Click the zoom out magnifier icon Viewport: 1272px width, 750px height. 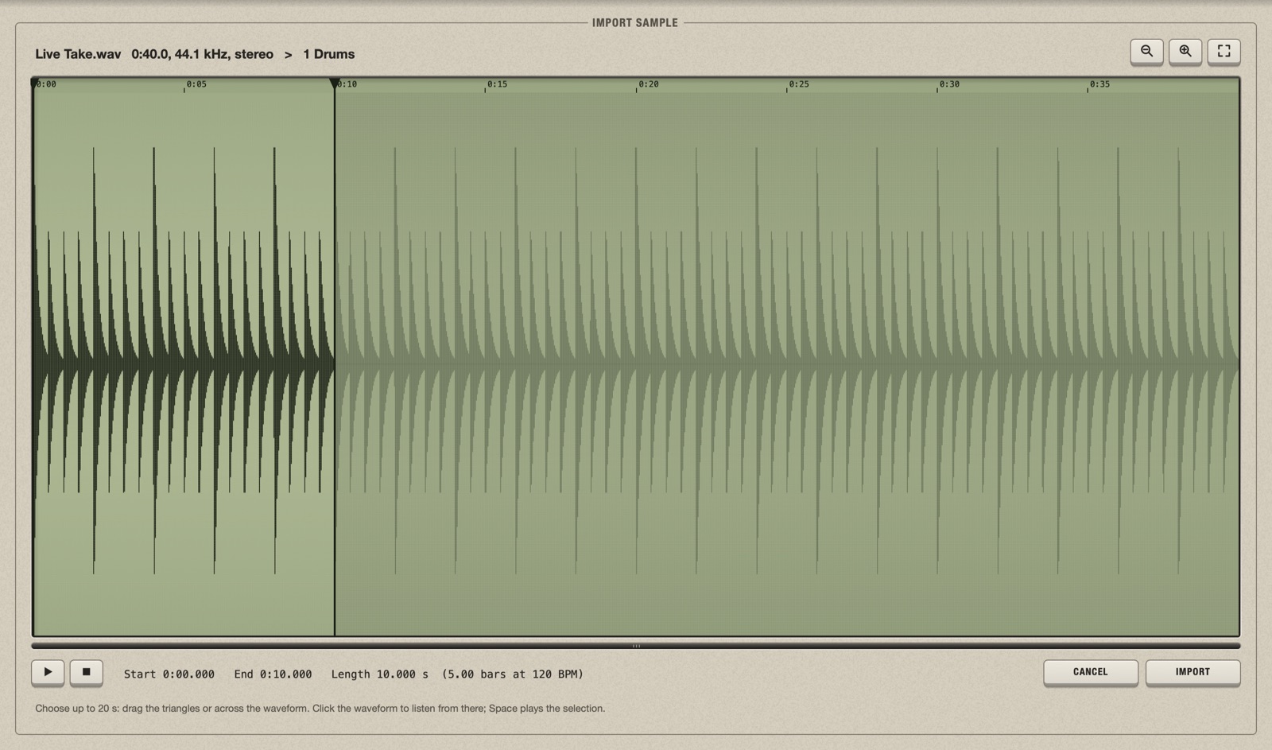(x=1146, y=52)
